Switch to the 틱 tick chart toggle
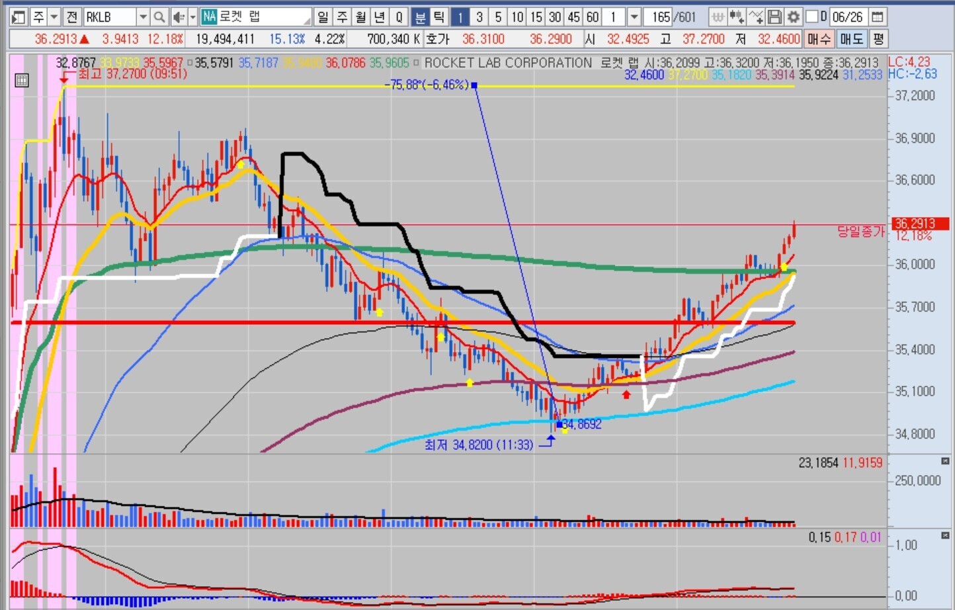Viewport: 955px width, 610px height. click(x=438, y=17)
